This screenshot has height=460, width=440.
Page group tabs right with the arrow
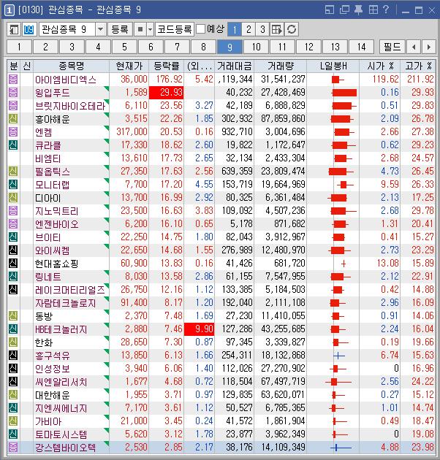[428, 47]
